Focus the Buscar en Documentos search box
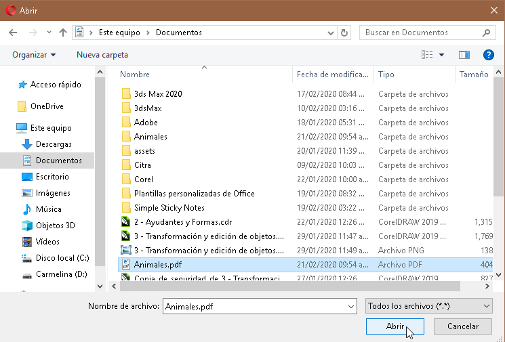Image resolution: width=505 pixels, height=342 pixels. pos(427,33)
